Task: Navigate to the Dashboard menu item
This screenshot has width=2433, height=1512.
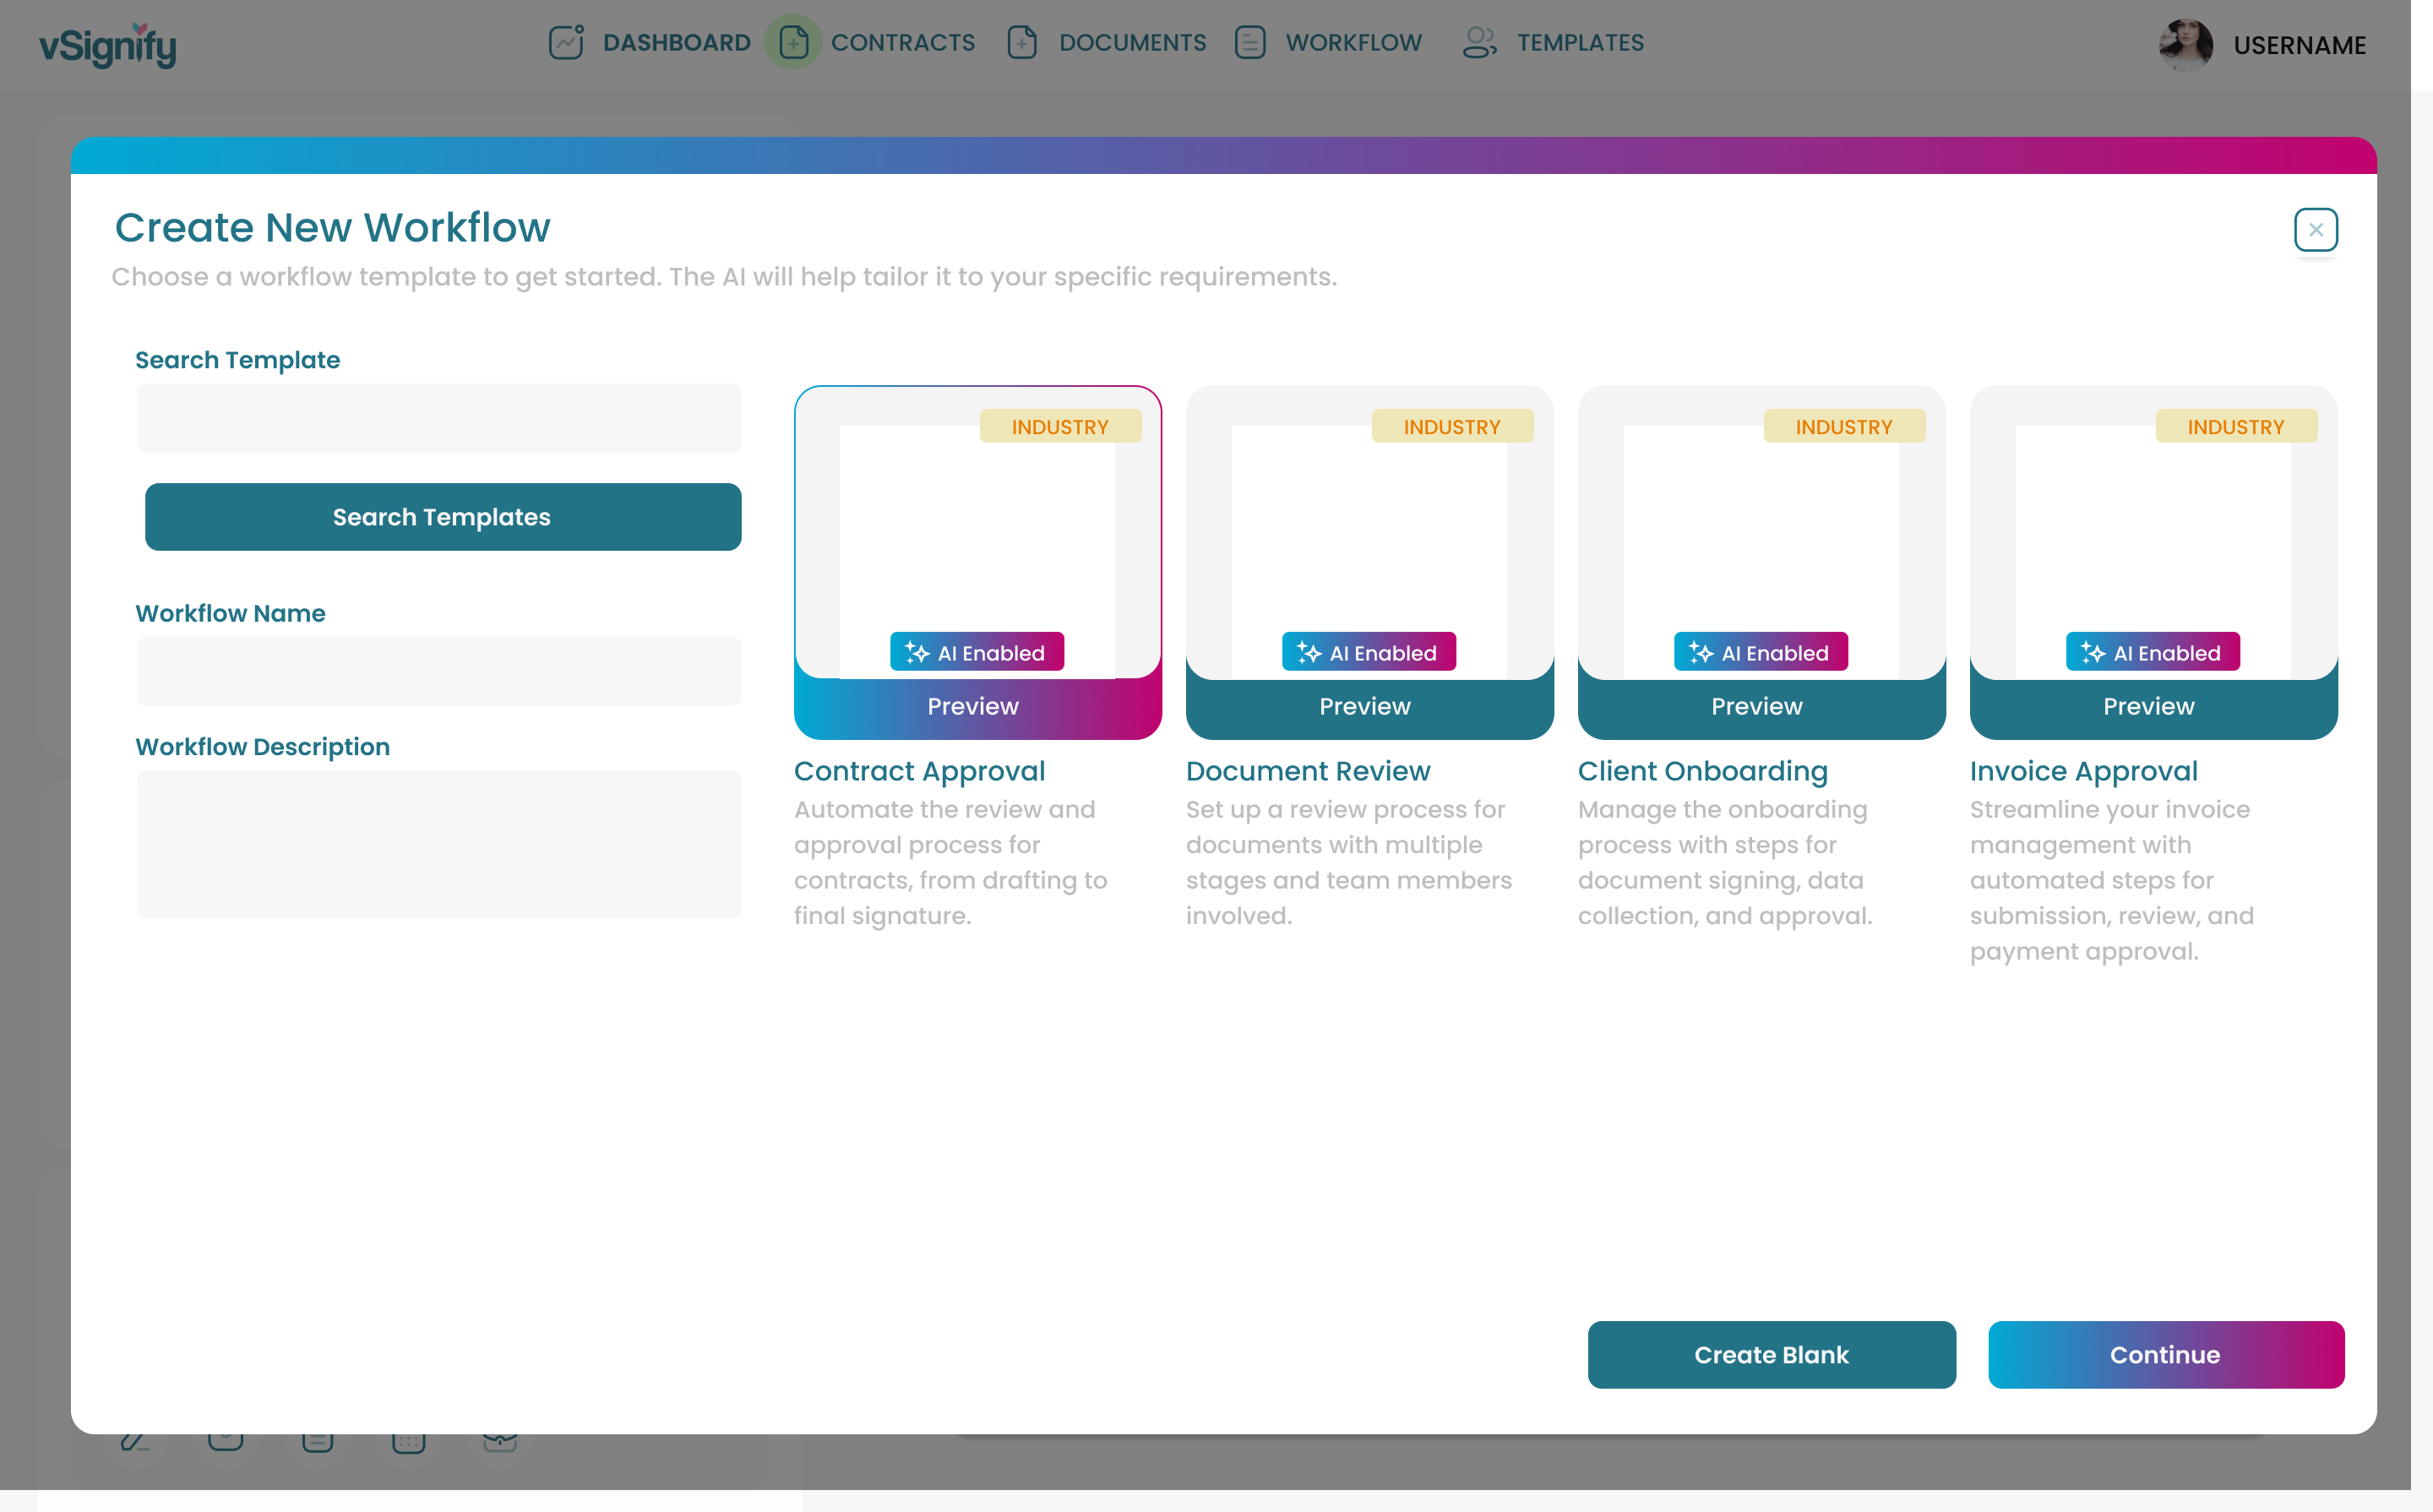Action: 676,43
